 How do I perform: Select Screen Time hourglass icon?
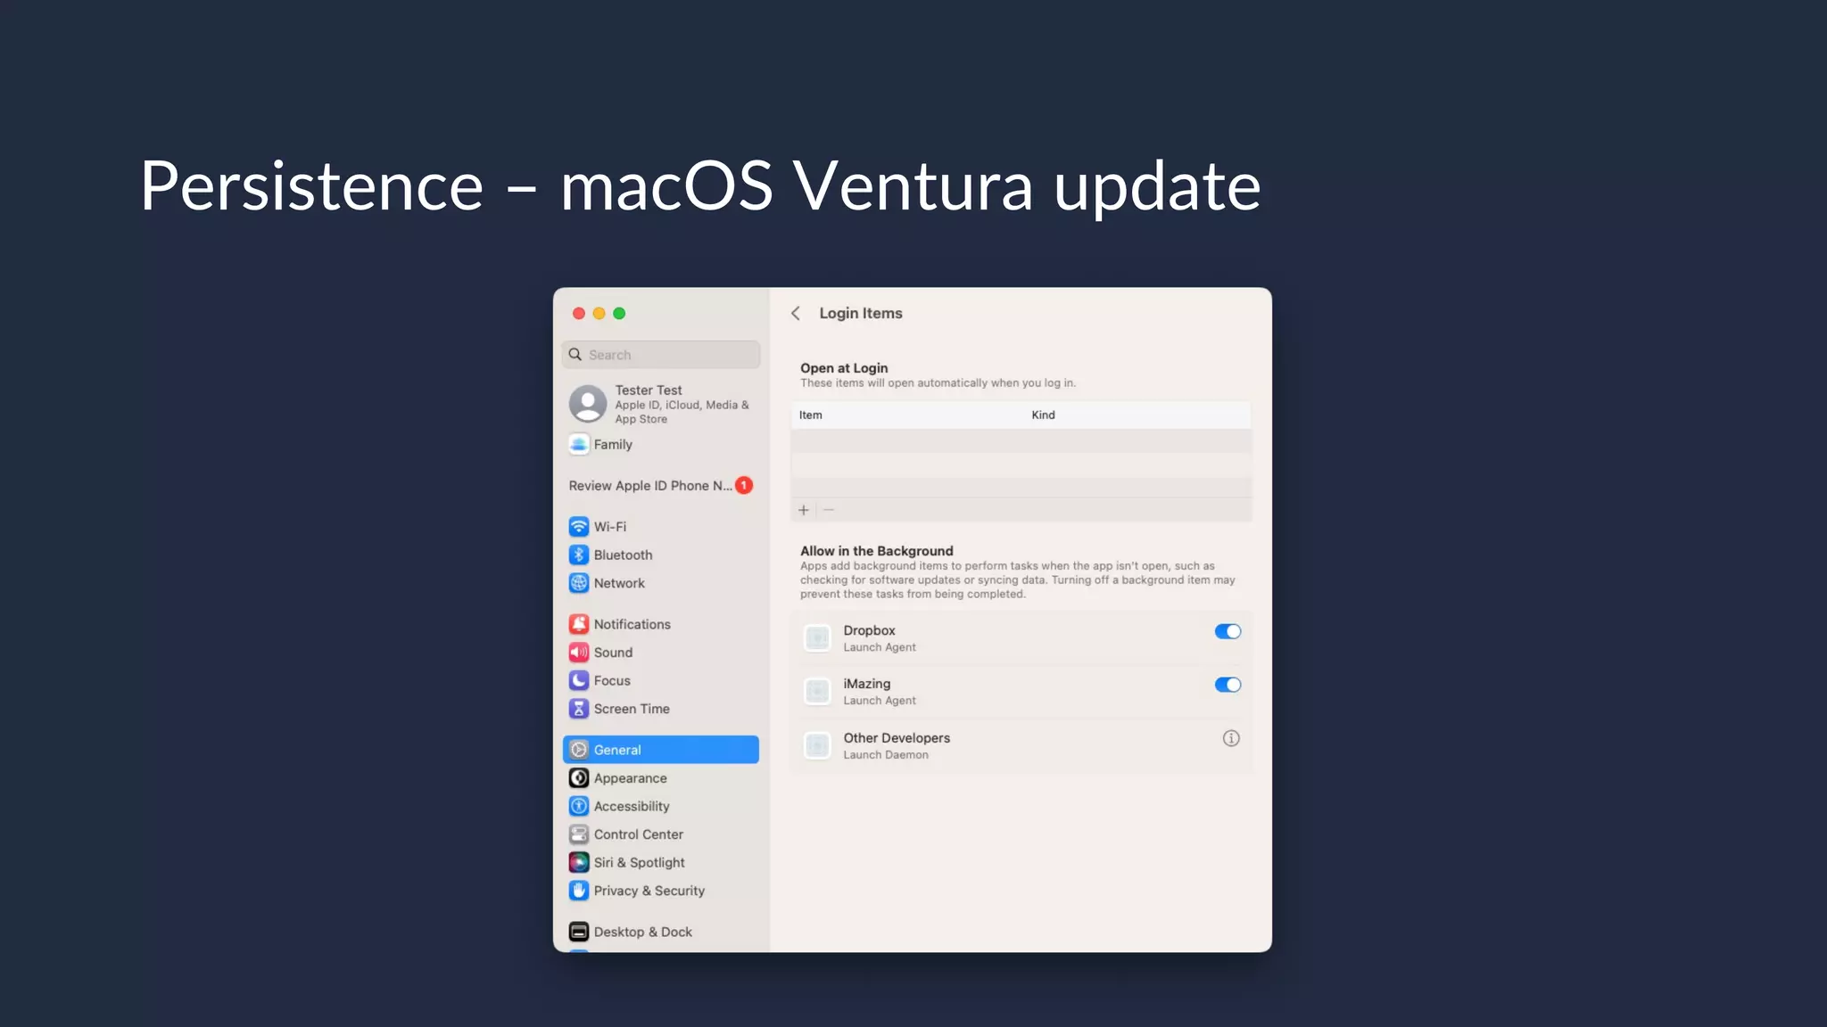click(x=579, y=709)
